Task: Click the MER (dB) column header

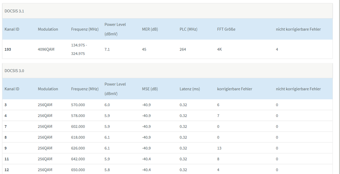Action: point(150,29)
